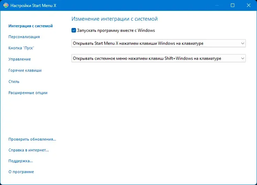
Task: Go to the "Кнопка 'Пуск'" section
Action: coord(21,48)
